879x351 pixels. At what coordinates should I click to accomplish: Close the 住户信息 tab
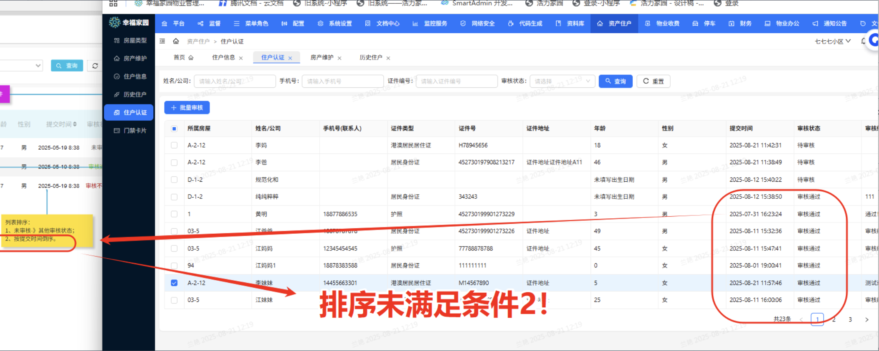tap(241, 58)
